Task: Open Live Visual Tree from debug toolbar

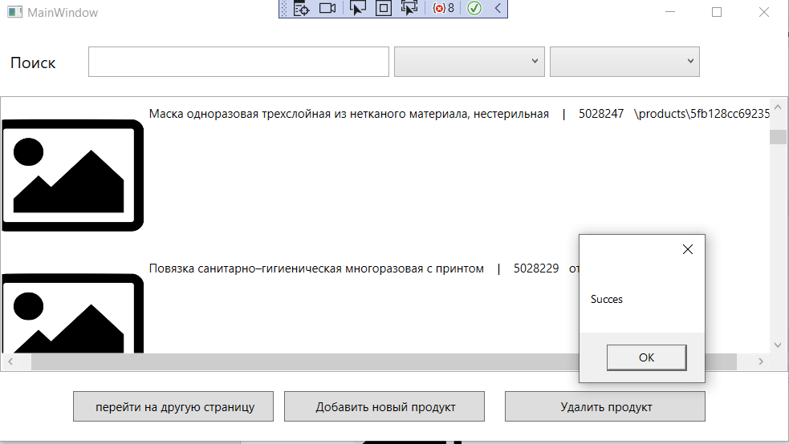Action: 302,9
